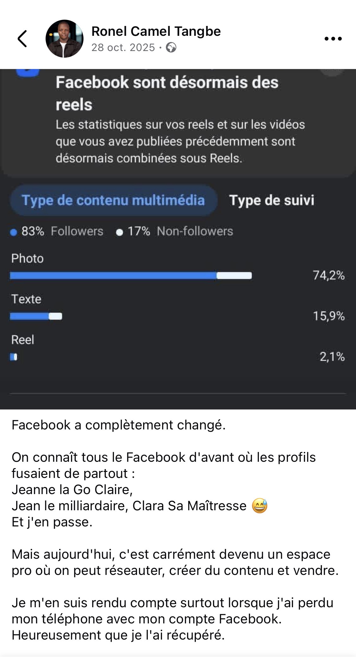Click the 15,9% Texte percentage value
Screen dimensions: 356x657
tap(329, 316)
